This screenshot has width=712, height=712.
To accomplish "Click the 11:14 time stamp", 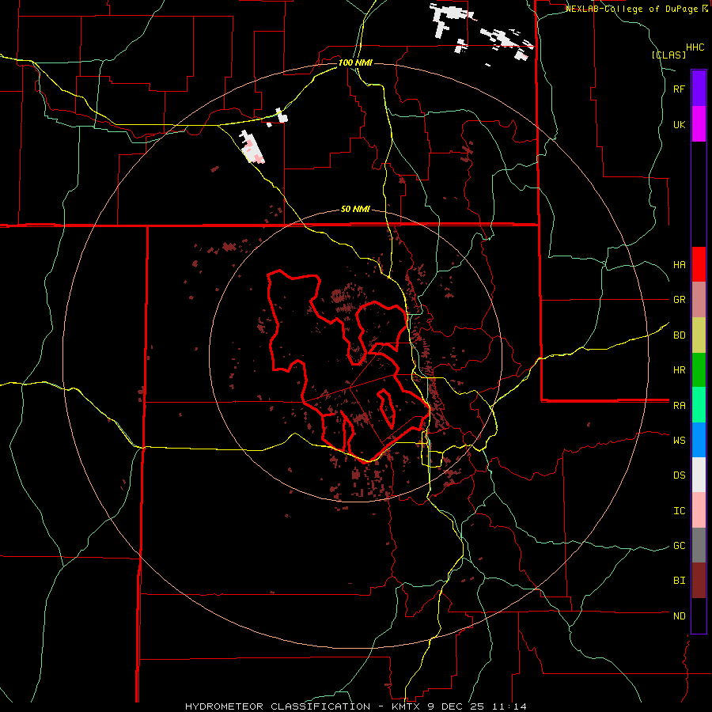I will 509,706.
